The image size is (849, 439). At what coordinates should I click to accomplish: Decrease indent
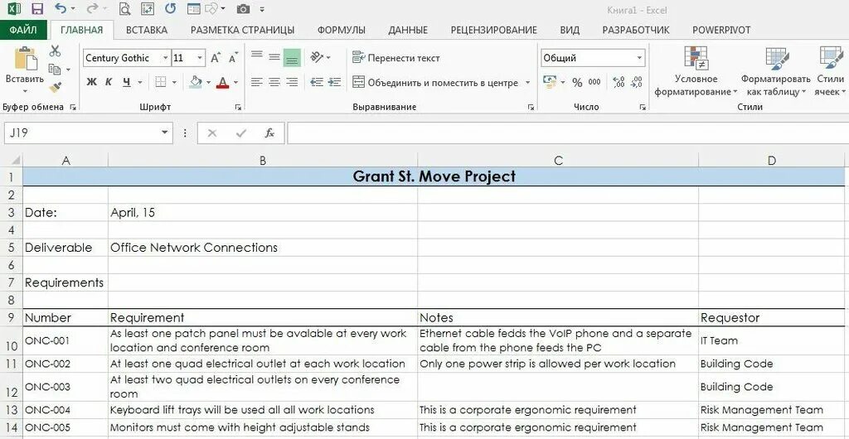[x=317, y=82]
